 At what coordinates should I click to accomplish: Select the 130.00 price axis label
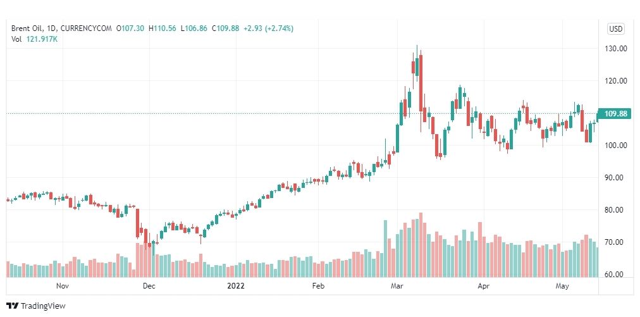[615, 49]
